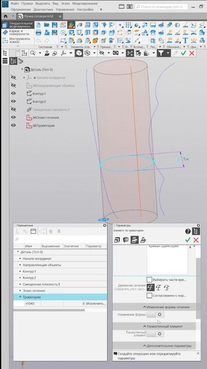Click the filter funnel icon
The image size is (207, 369).
[160, 53]
